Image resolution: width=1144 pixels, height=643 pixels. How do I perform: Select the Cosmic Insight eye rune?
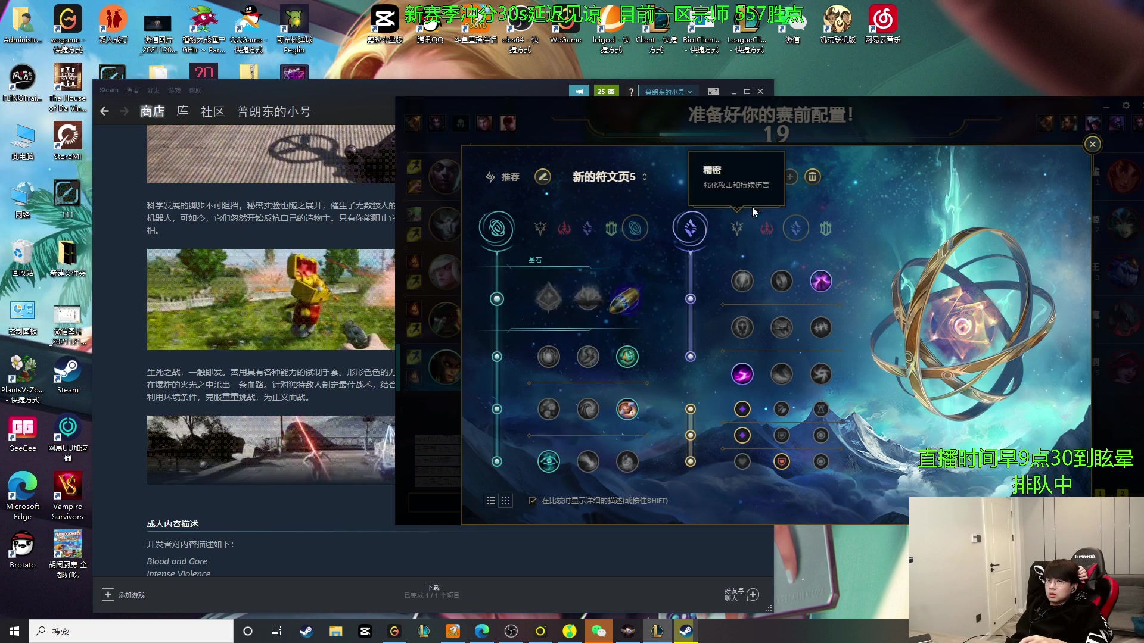548,461
